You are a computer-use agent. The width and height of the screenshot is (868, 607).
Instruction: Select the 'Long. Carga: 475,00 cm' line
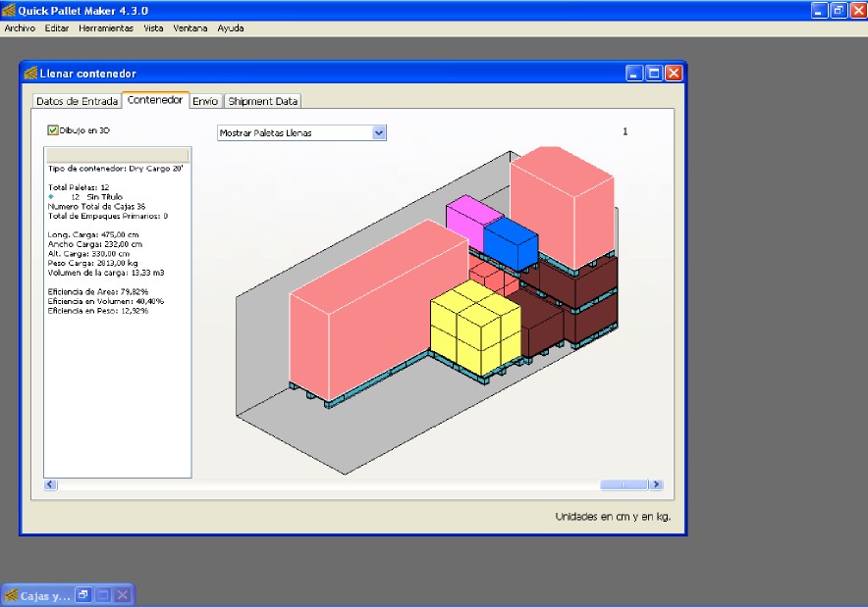tap(93, 234)
